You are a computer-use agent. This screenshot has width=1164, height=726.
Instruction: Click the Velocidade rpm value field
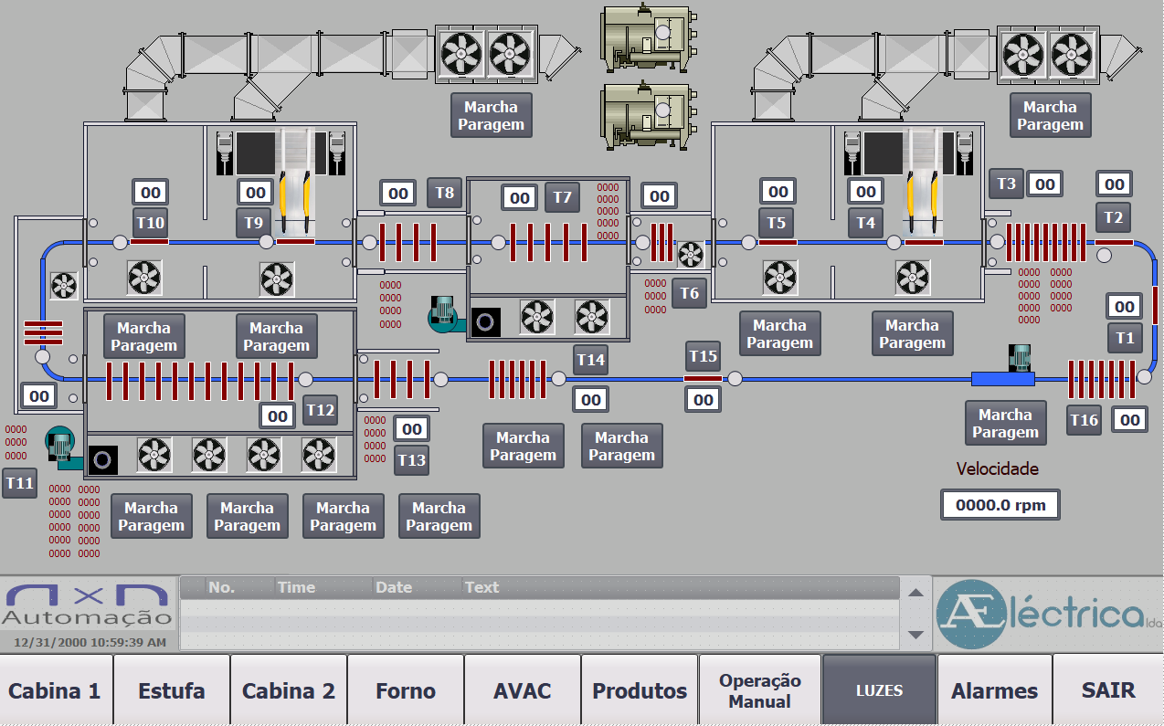pyautogui.click(x=1000, y=505)
